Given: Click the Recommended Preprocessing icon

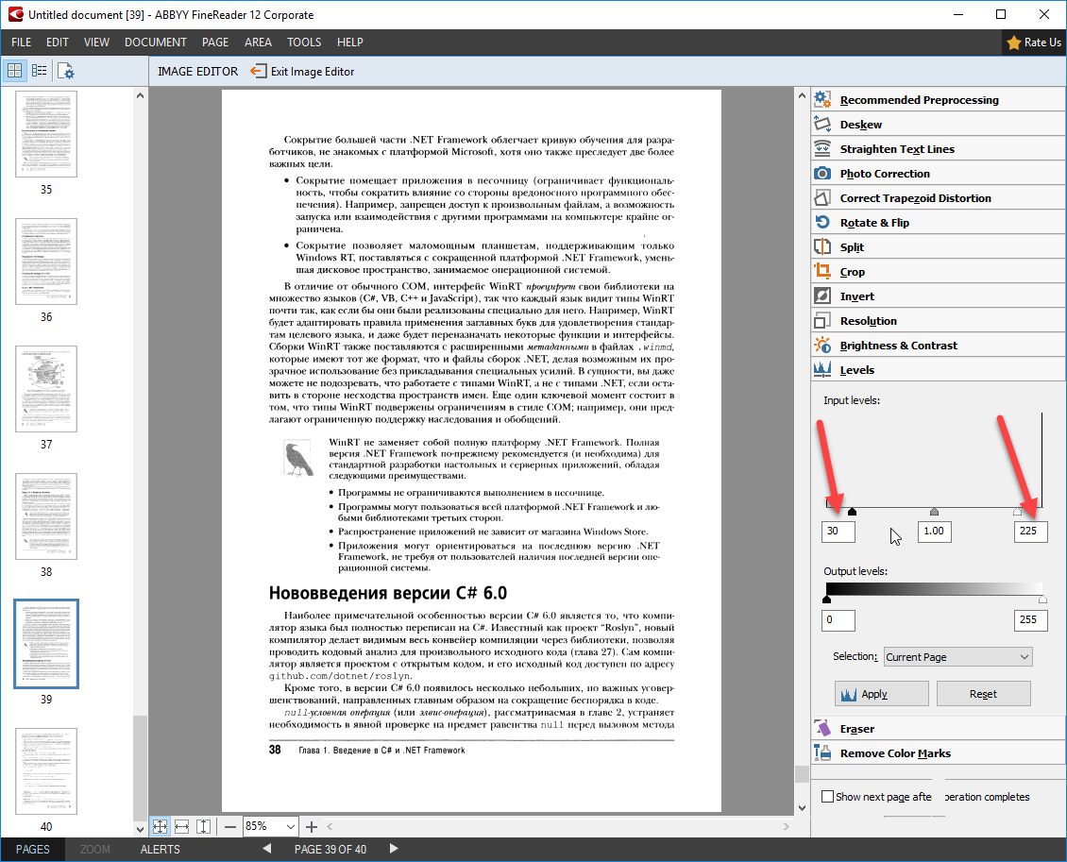Looking at the screenshot, I should tap(822, 99).
